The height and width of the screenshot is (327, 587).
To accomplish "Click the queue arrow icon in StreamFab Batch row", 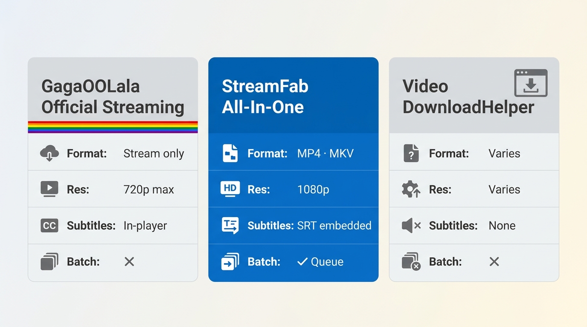I will [x=230, y=261].
